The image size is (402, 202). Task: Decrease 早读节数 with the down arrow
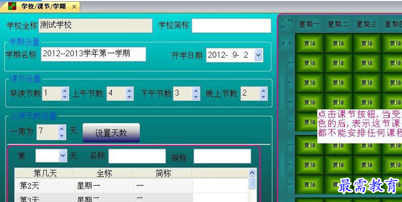pyautogui.click(x=65, y=97)
